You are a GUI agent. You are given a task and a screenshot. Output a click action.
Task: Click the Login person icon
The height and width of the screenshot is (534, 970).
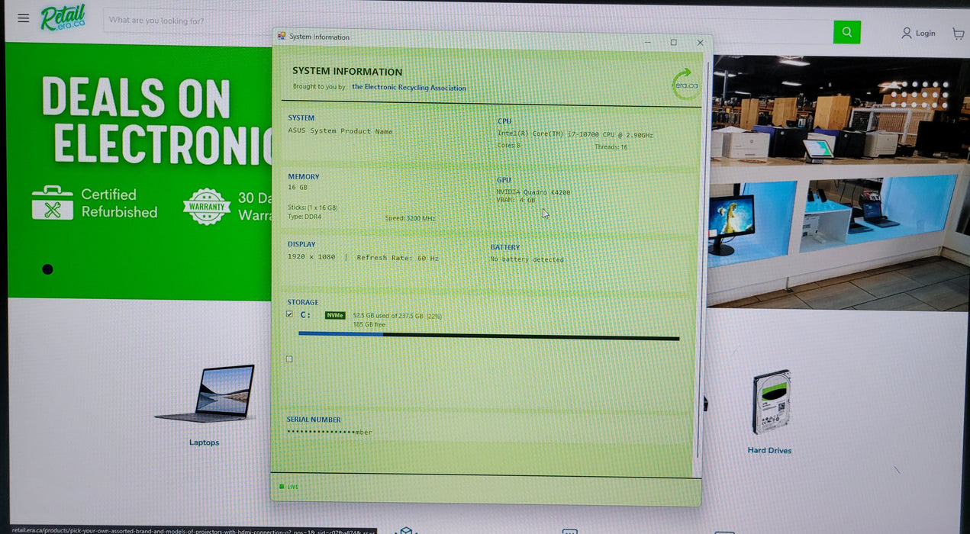click(x=906, y=33)
